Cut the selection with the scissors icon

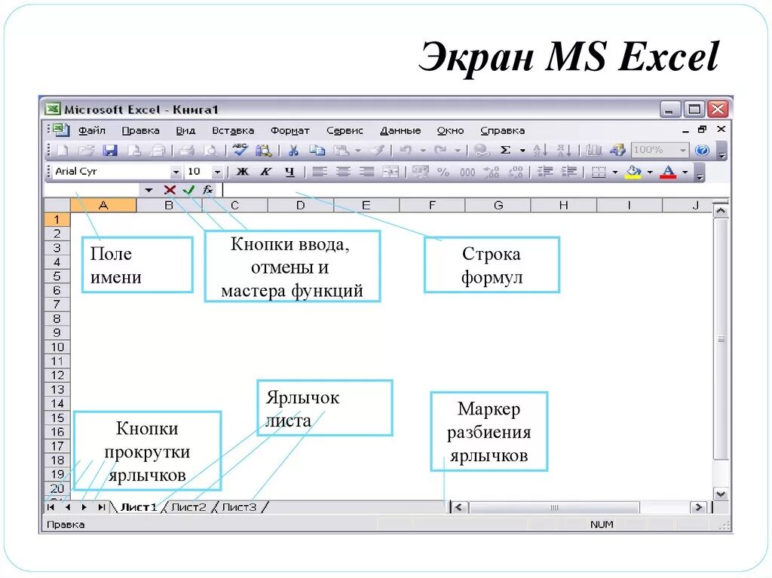click(293, 150)
